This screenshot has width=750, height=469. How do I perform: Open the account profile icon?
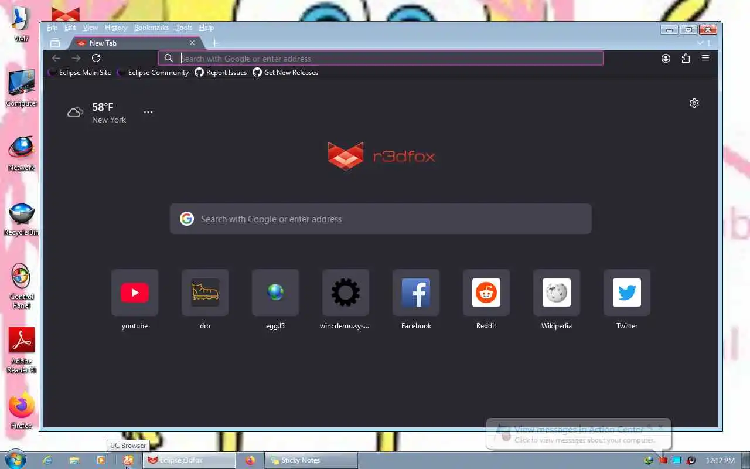point(666,58)
